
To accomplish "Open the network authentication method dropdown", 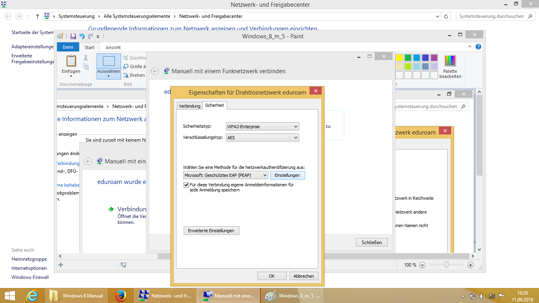I will 226,175.
